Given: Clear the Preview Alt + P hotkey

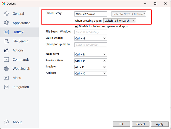Looking at the screenshot, I should pyautogui.click(x=104, y=67).
